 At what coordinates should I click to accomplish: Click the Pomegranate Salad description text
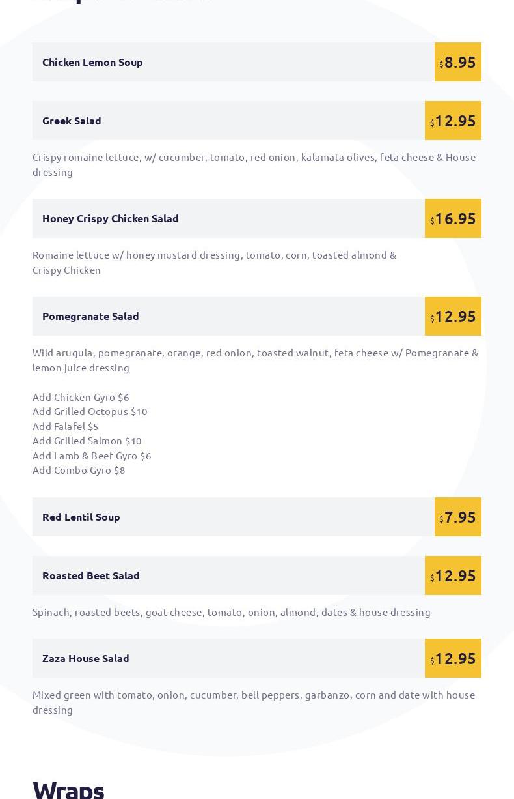(255, 360)
